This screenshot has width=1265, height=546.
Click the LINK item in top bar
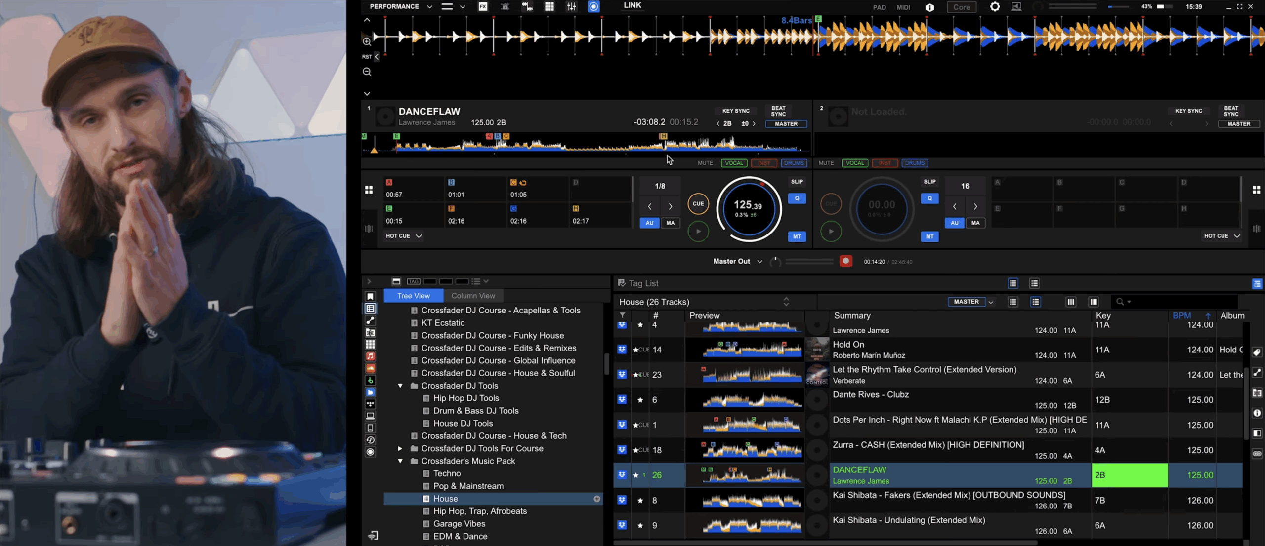click(x=632, y=5)
